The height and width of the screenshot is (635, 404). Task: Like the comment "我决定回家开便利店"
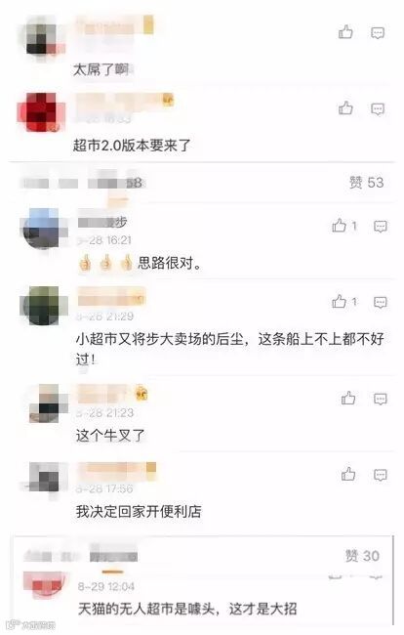pos(347,474)
